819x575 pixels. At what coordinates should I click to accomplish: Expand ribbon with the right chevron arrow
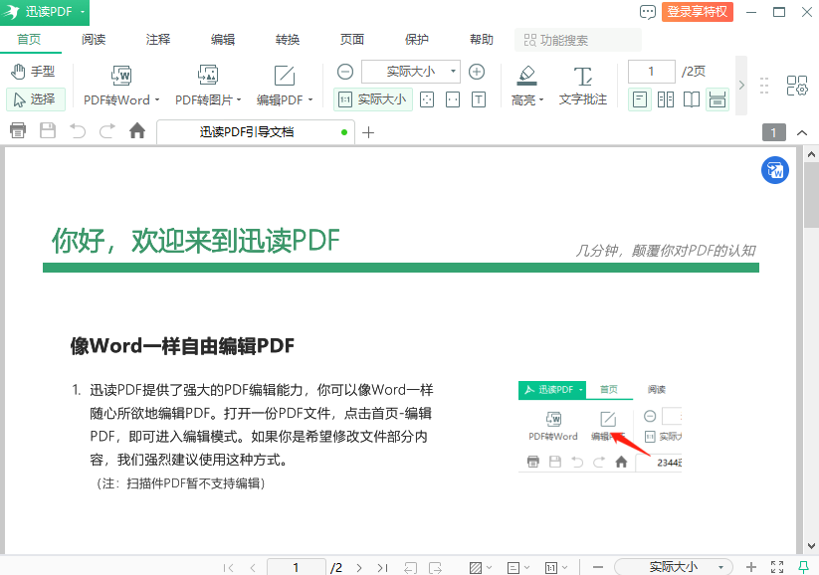tap(741, 86)
